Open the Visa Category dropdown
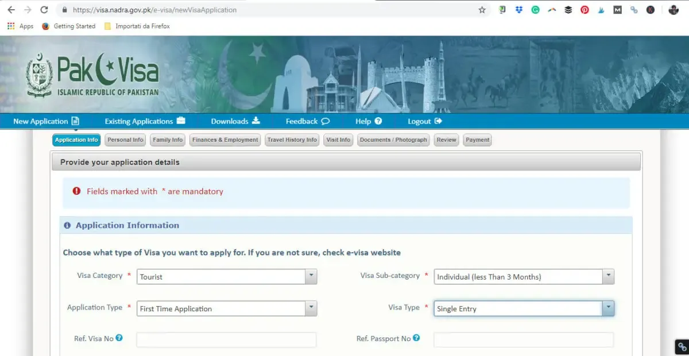The width and height of the screenshot is (689, 356). (311, 276)
